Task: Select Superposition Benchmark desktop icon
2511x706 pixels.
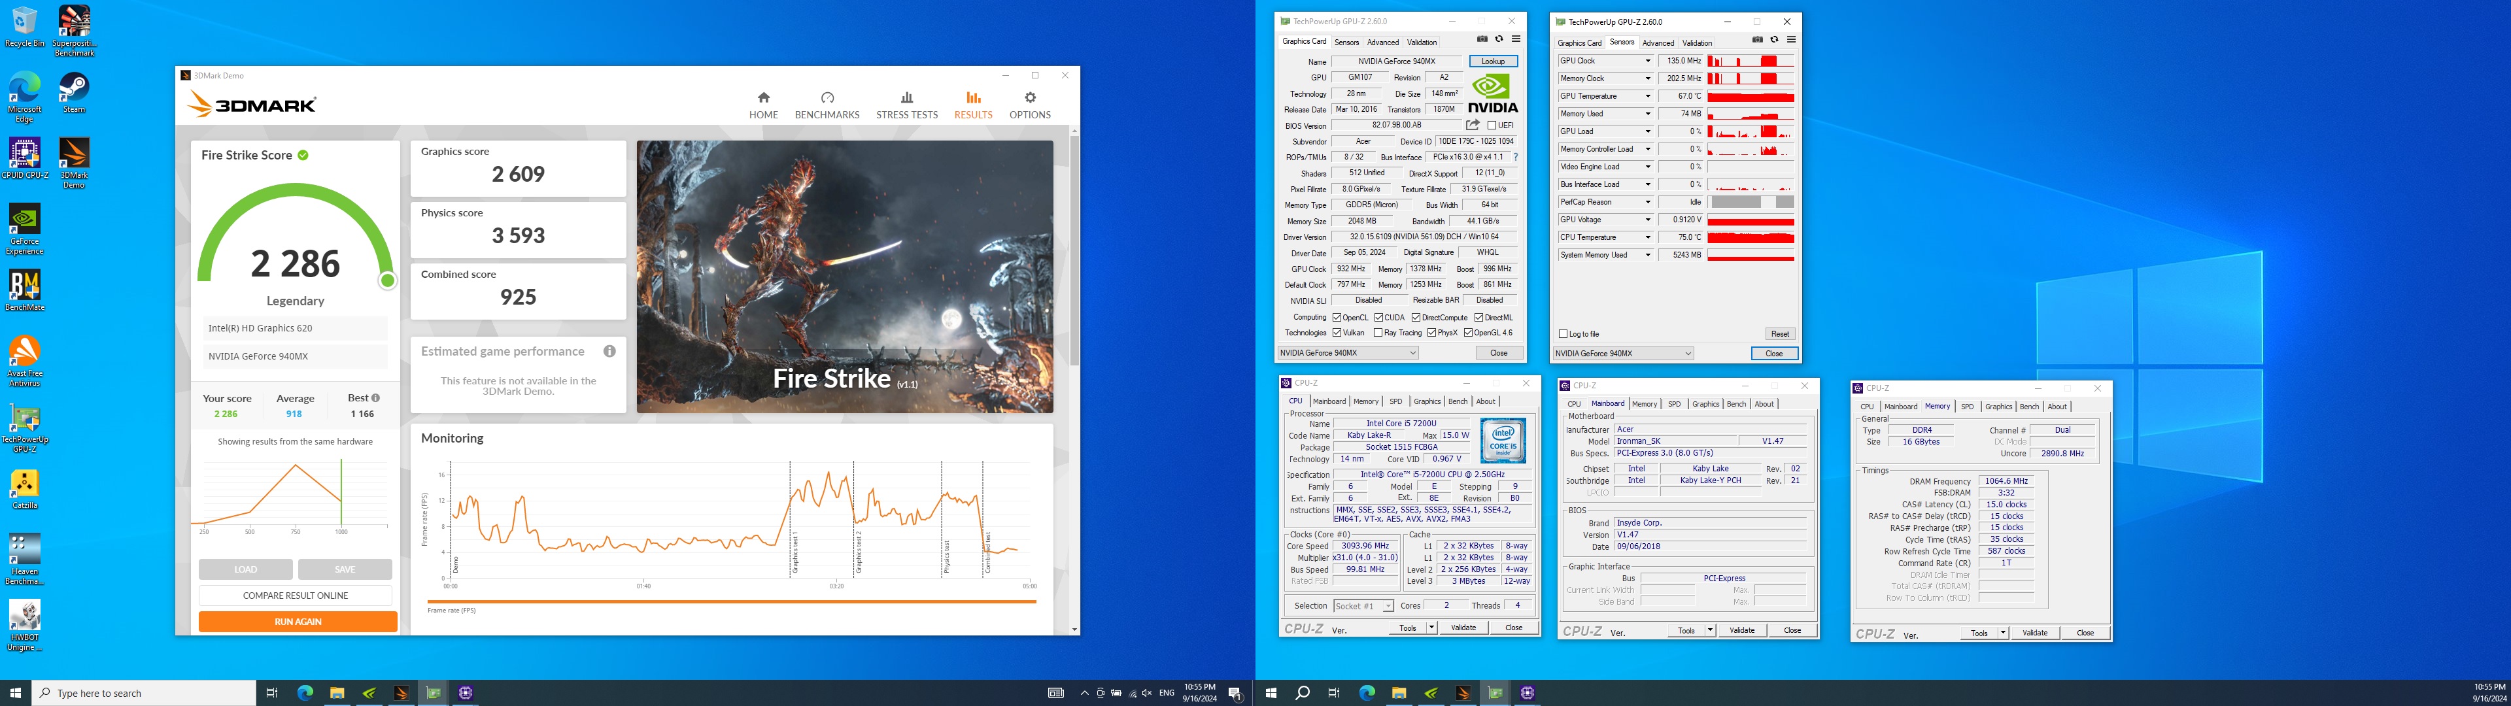Action: (74, 30)
